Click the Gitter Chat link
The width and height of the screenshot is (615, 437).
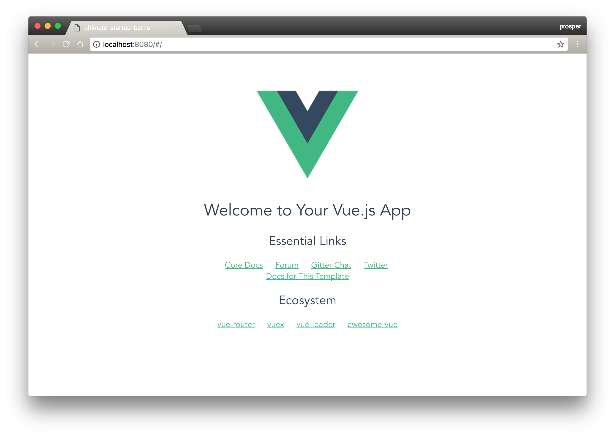[331, 265]
